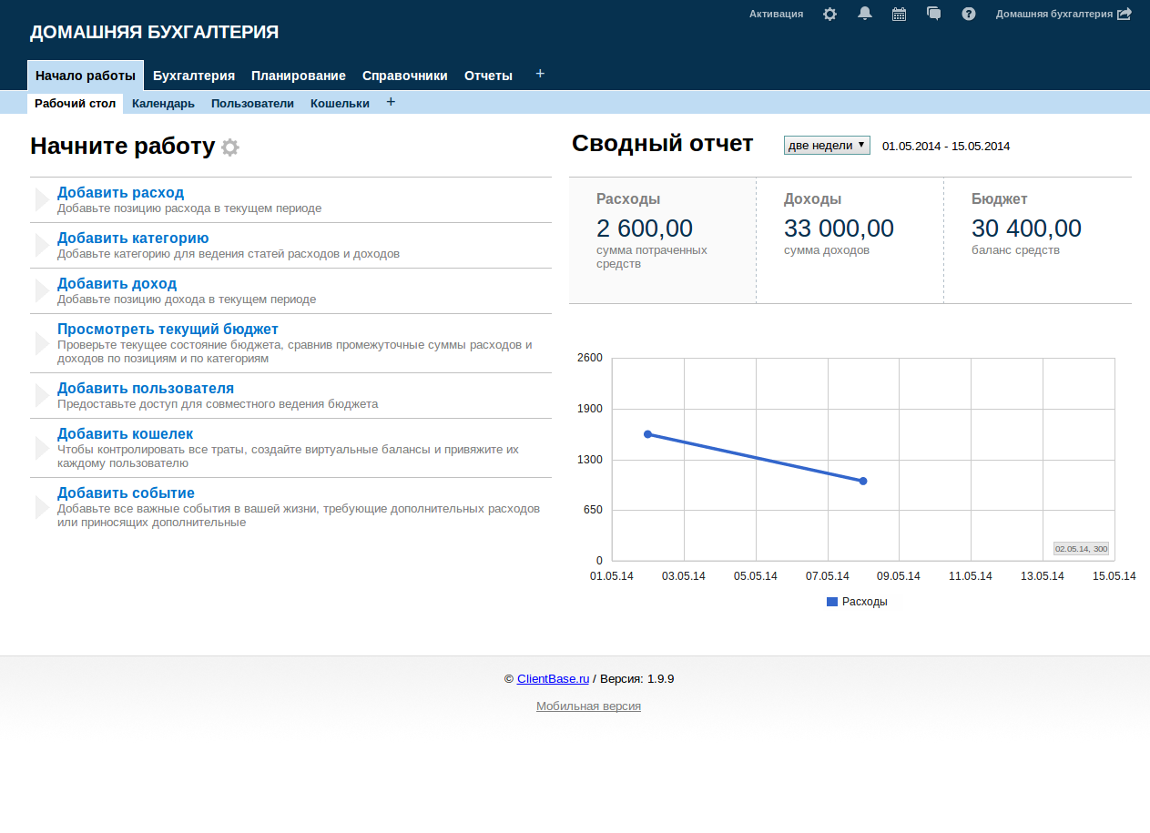Expand the две недели period dropdown

coord(827,146)
